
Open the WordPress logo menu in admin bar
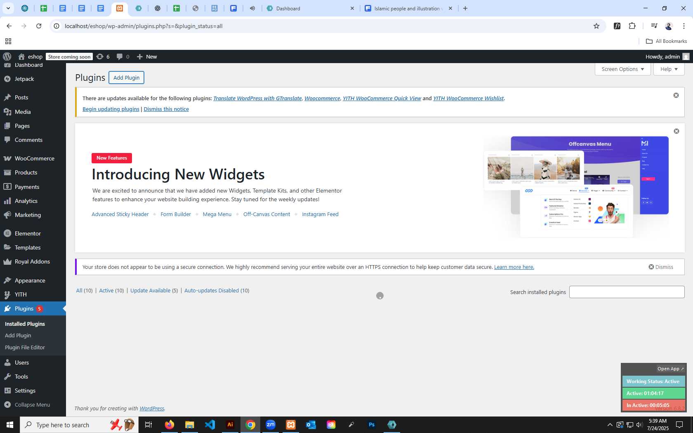point(7,56)
